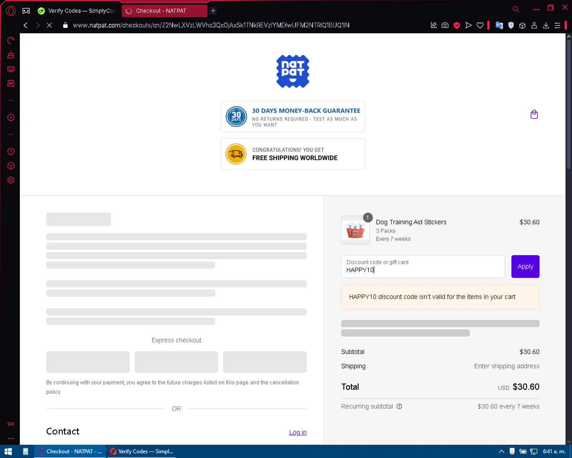Stop loading the page

(x=49, y=25)
